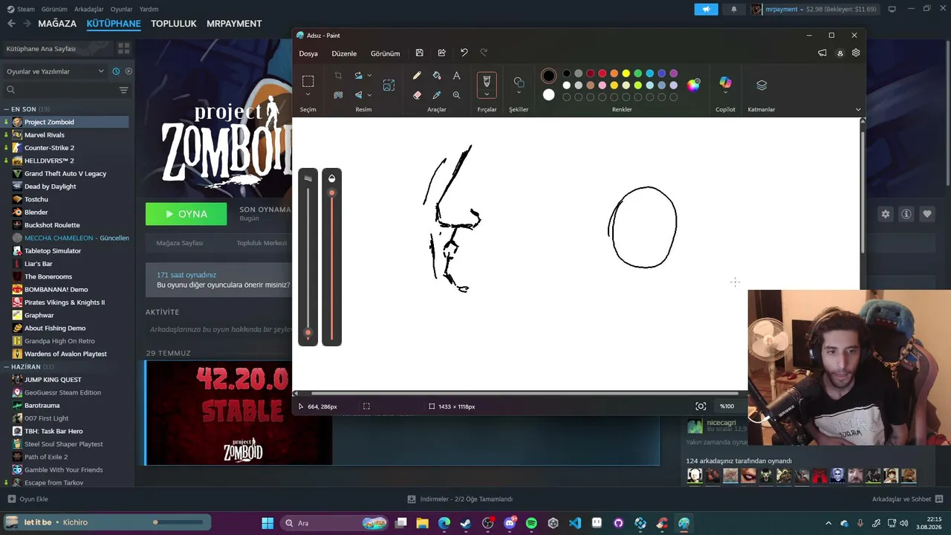Click the Save icon in Paint
Screen dimensions: 951x535
[419, 53]
